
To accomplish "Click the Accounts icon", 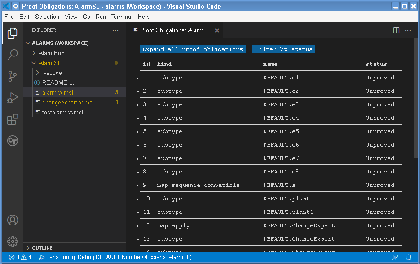I will [12, 220].
